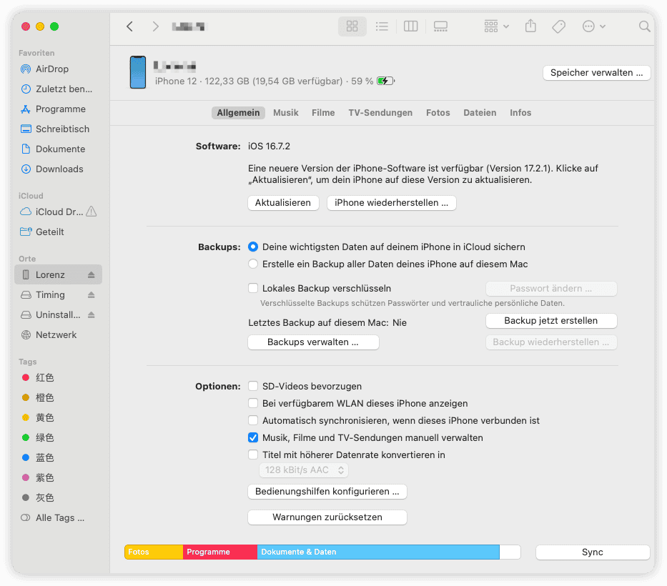
Task: Click Fotos segment in storage bar
Action: (x=154, y=552)
